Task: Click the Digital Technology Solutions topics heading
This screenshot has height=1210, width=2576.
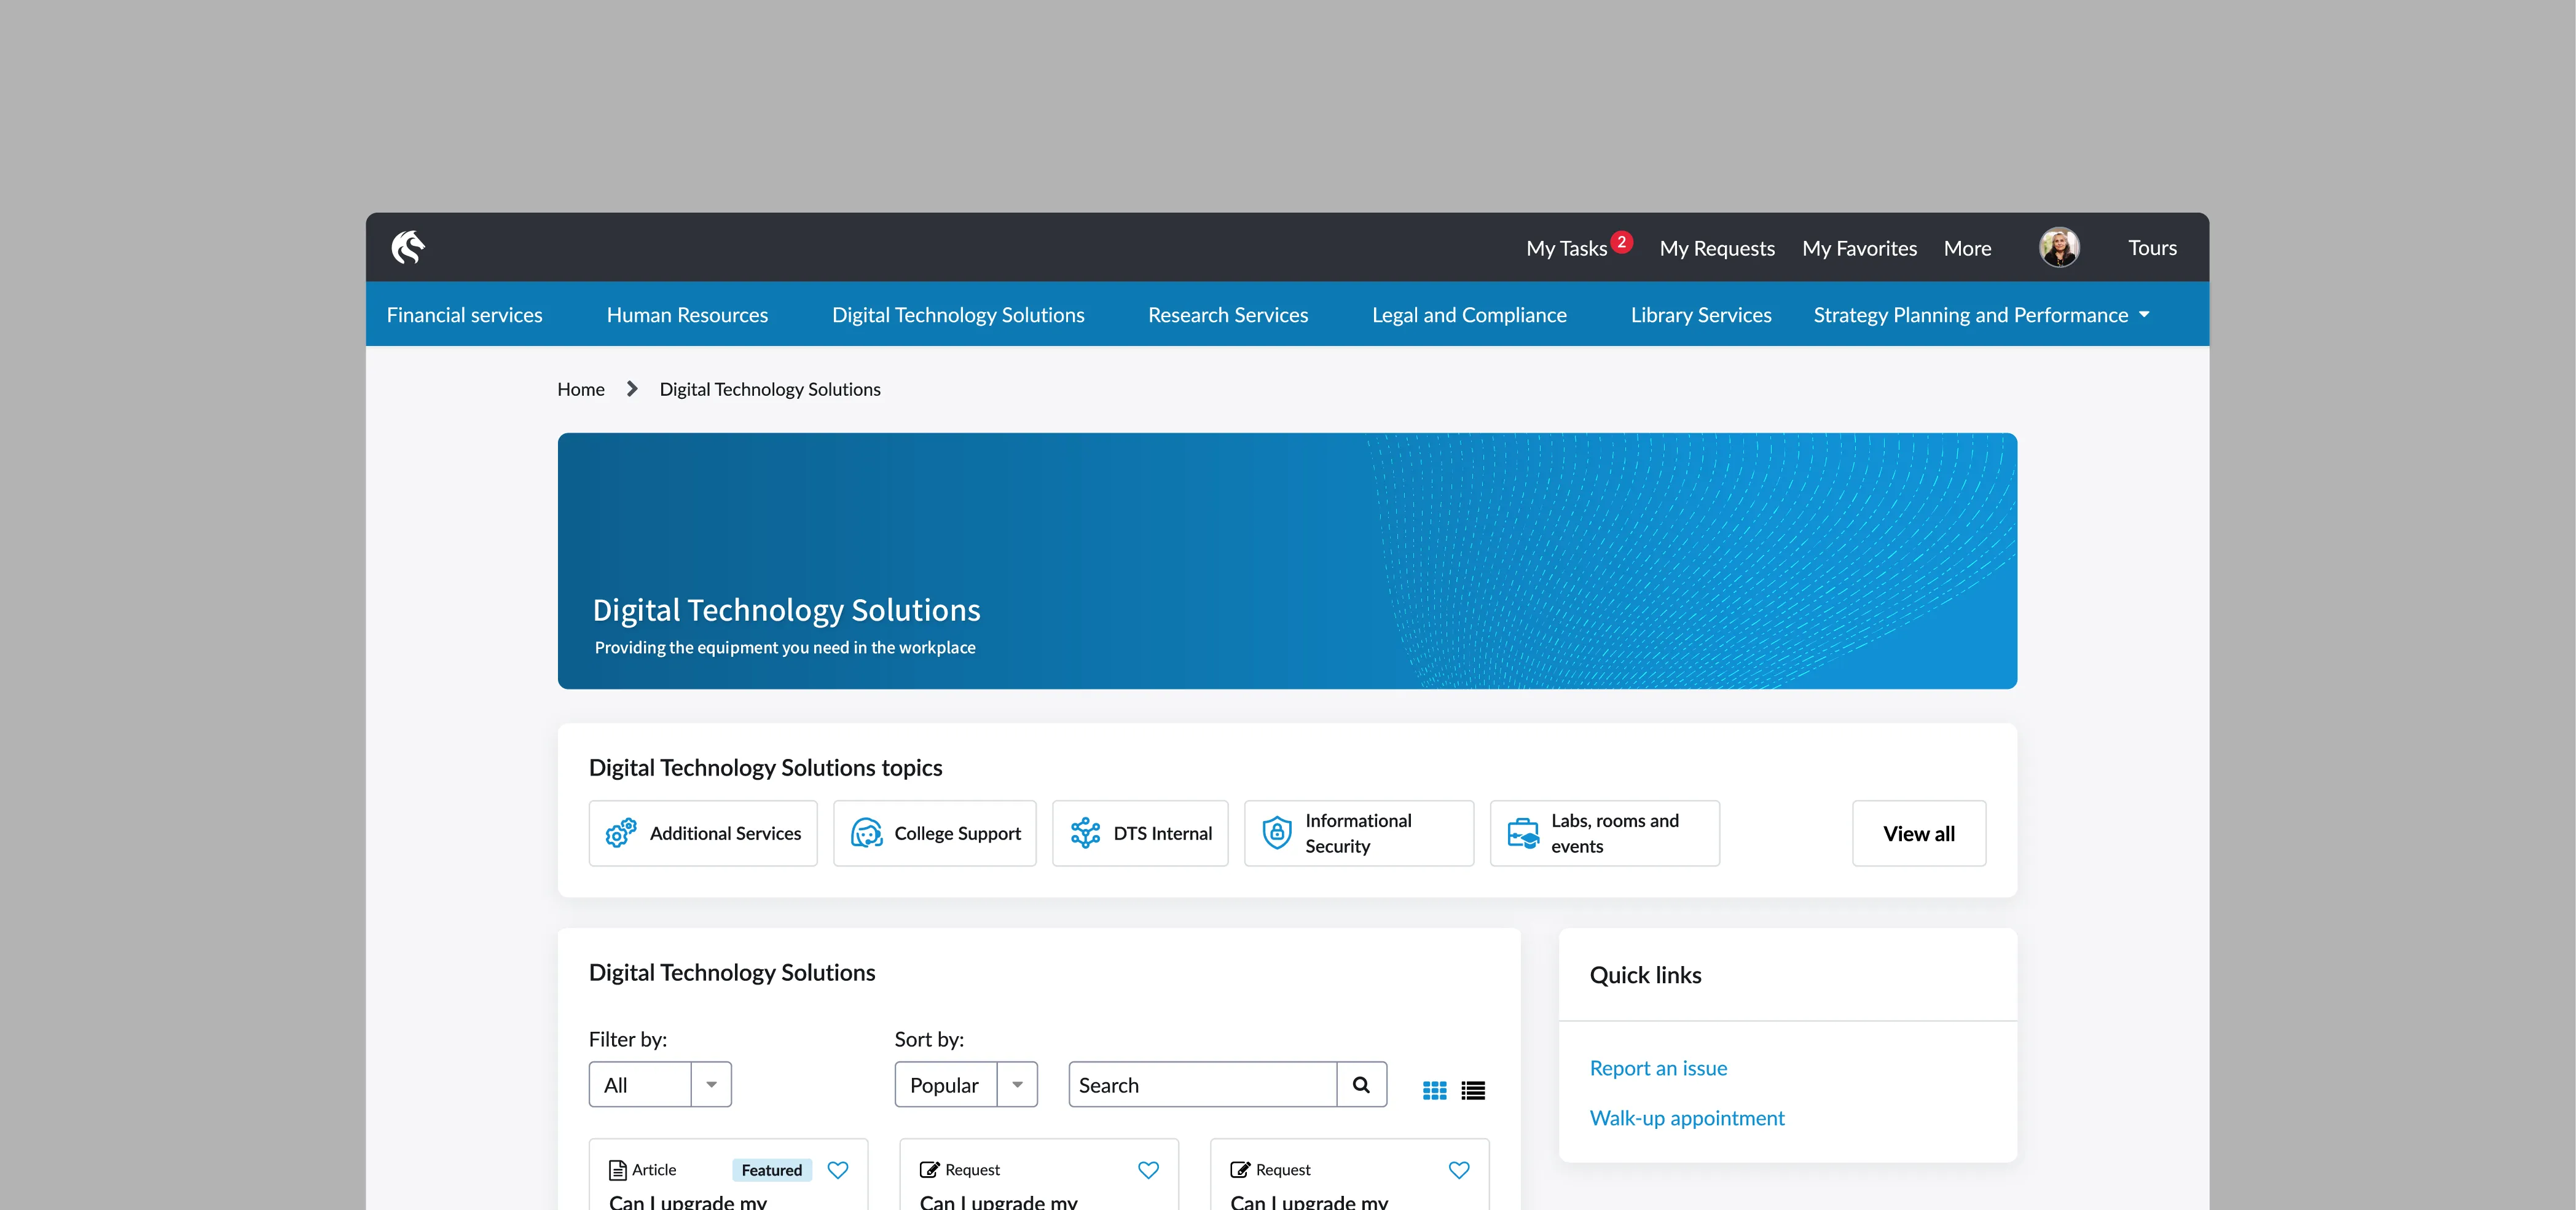Action: pyautogui.click(x=765, y=767)
